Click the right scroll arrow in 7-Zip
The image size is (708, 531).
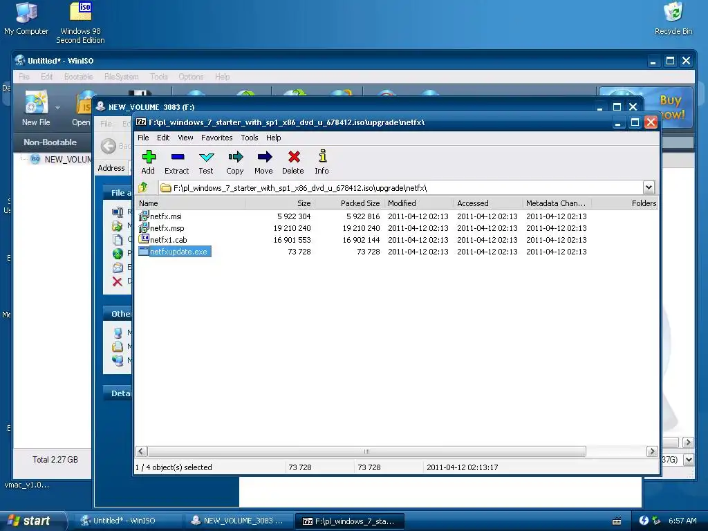(651, 451)
